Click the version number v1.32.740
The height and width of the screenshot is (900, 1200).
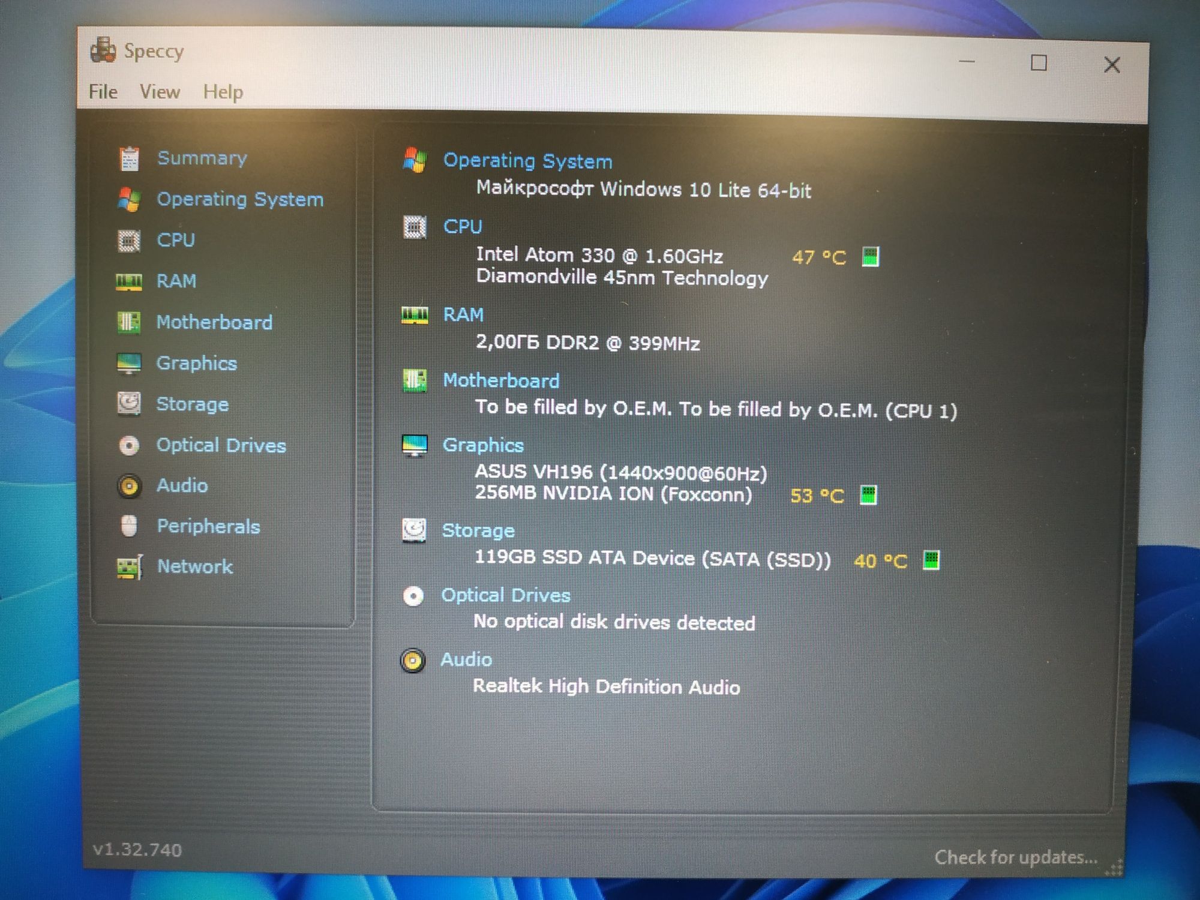pyautogui.click(x=137, y=850)
